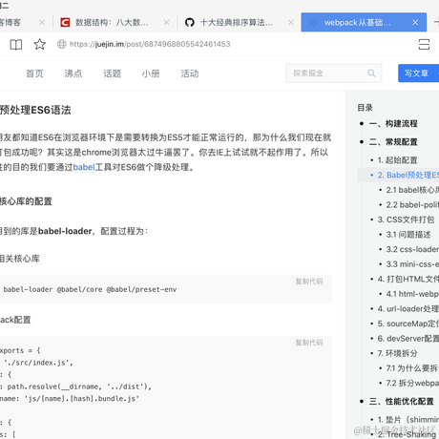Jump to 三、性能优化配置 in the contents

tap(402, 401)
